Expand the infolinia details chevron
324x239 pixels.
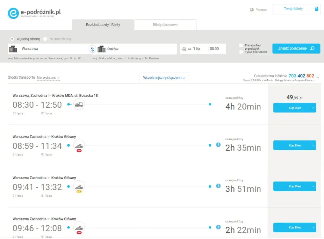point(318,77)
